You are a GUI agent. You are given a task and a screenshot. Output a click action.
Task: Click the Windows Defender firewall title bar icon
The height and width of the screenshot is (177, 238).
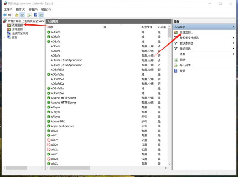pyautogui.click(x=5, y=3)
